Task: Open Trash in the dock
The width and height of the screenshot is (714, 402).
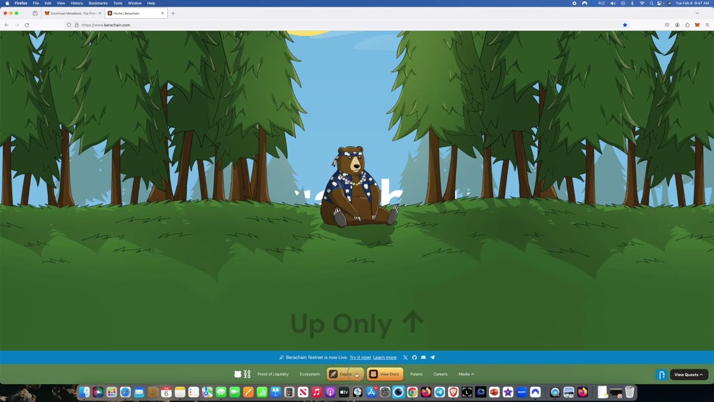Action: pos(629,393)
